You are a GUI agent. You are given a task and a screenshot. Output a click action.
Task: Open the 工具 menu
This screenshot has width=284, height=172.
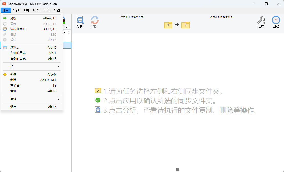pyautogui.click(x=46, y=10)
